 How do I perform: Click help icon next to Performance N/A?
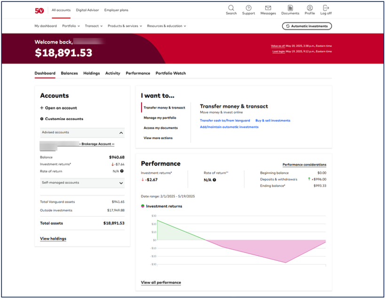214,180
